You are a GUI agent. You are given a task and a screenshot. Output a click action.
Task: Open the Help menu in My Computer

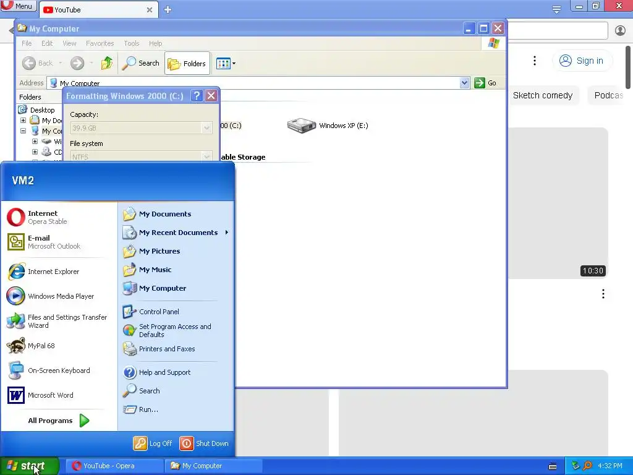pos(155,43)
